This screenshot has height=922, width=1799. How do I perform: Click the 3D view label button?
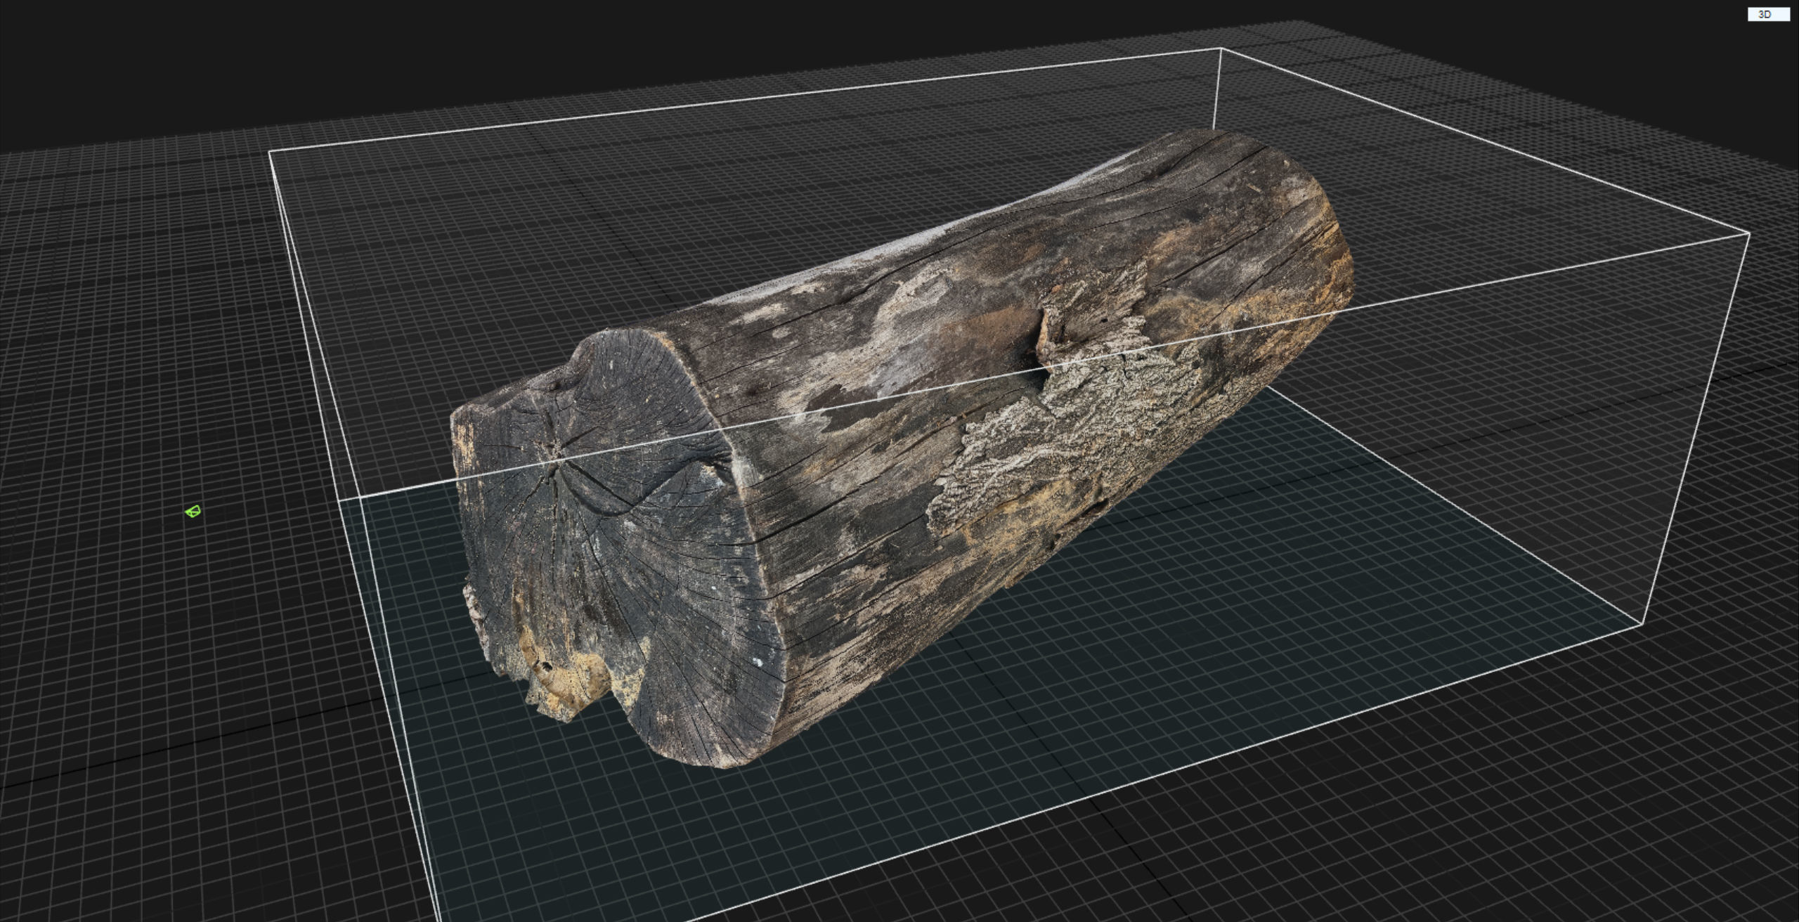[1768, 14]
